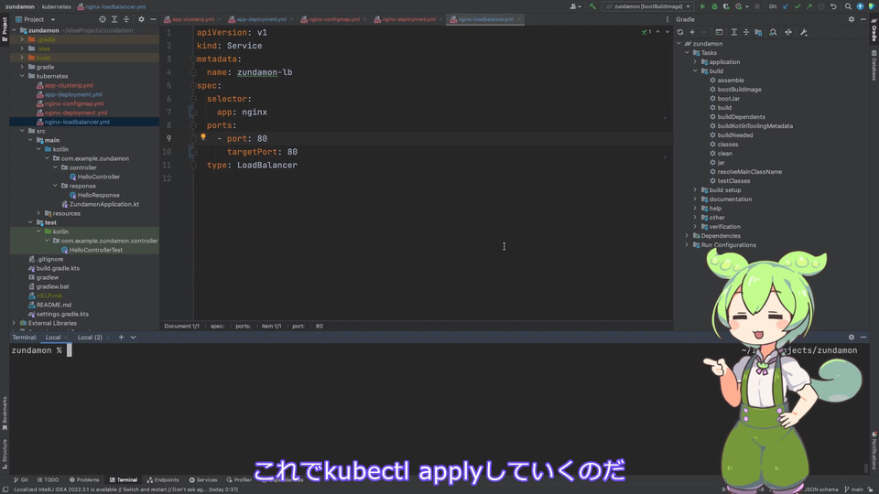
Task: Expand External Libraries node
Action: click(15, 323)
